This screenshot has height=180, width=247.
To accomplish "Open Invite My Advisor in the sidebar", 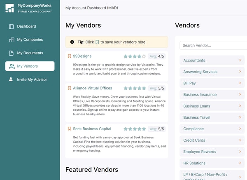I will click(30, 79).
